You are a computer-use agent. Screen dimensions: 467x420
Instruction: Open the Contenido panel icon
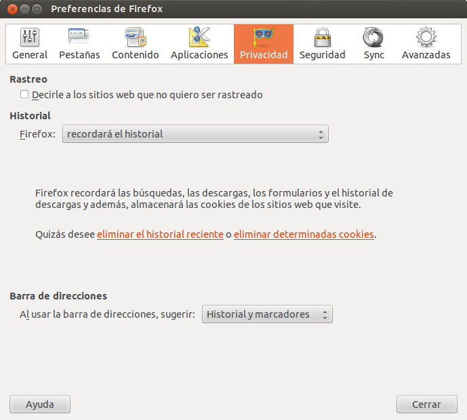136,37
